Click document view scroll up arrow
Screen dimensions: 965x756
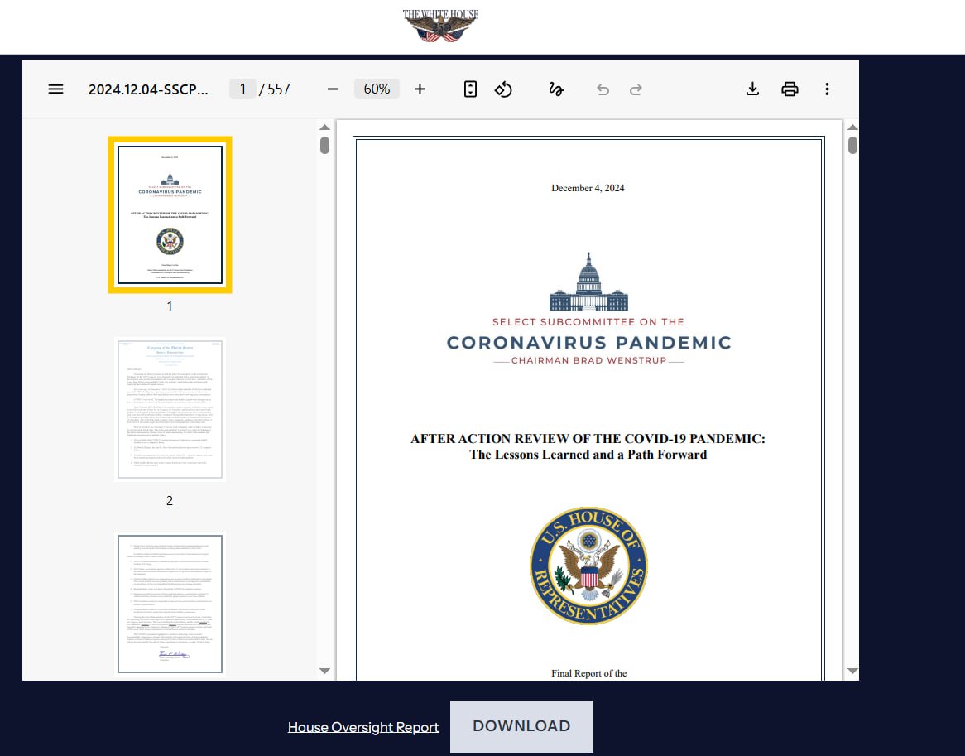852,128
